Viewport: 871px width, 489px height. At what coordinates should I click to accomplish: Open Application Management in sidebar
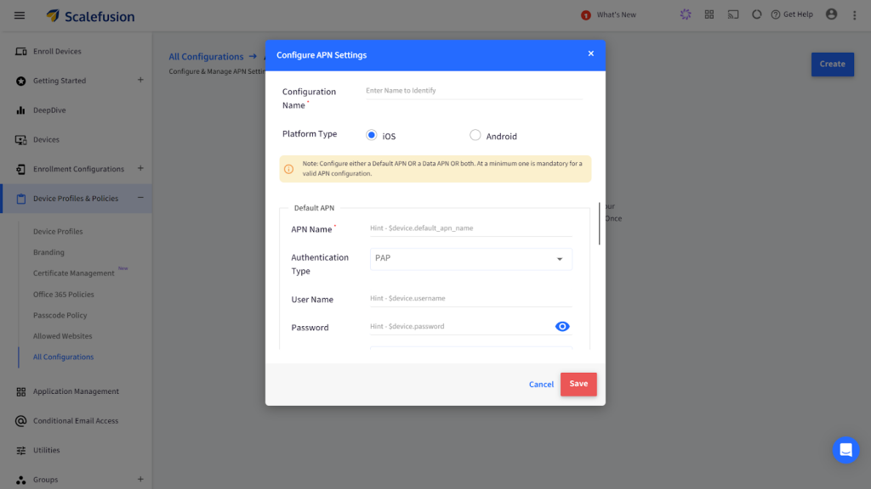[x=76, y=391]
